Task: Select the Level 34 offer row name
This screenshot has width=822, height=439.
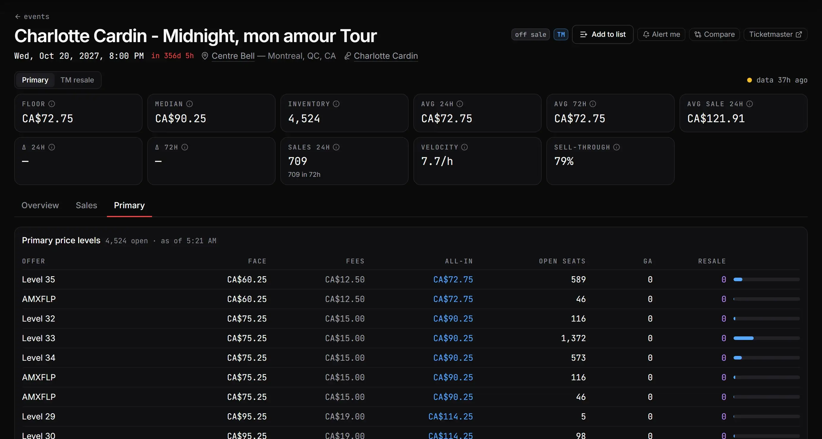Action: tap(39, 358)
